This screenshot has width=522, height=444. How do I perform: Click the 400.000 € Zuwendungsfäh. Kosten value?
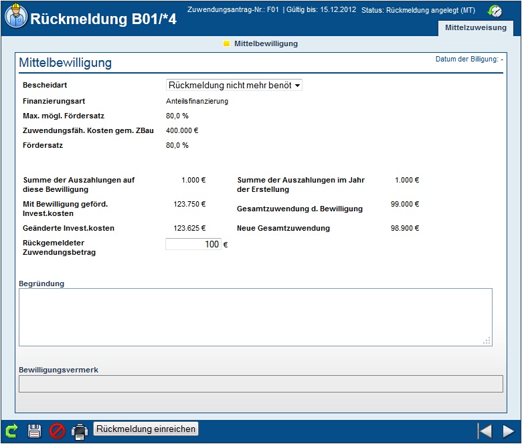[182, 130]
